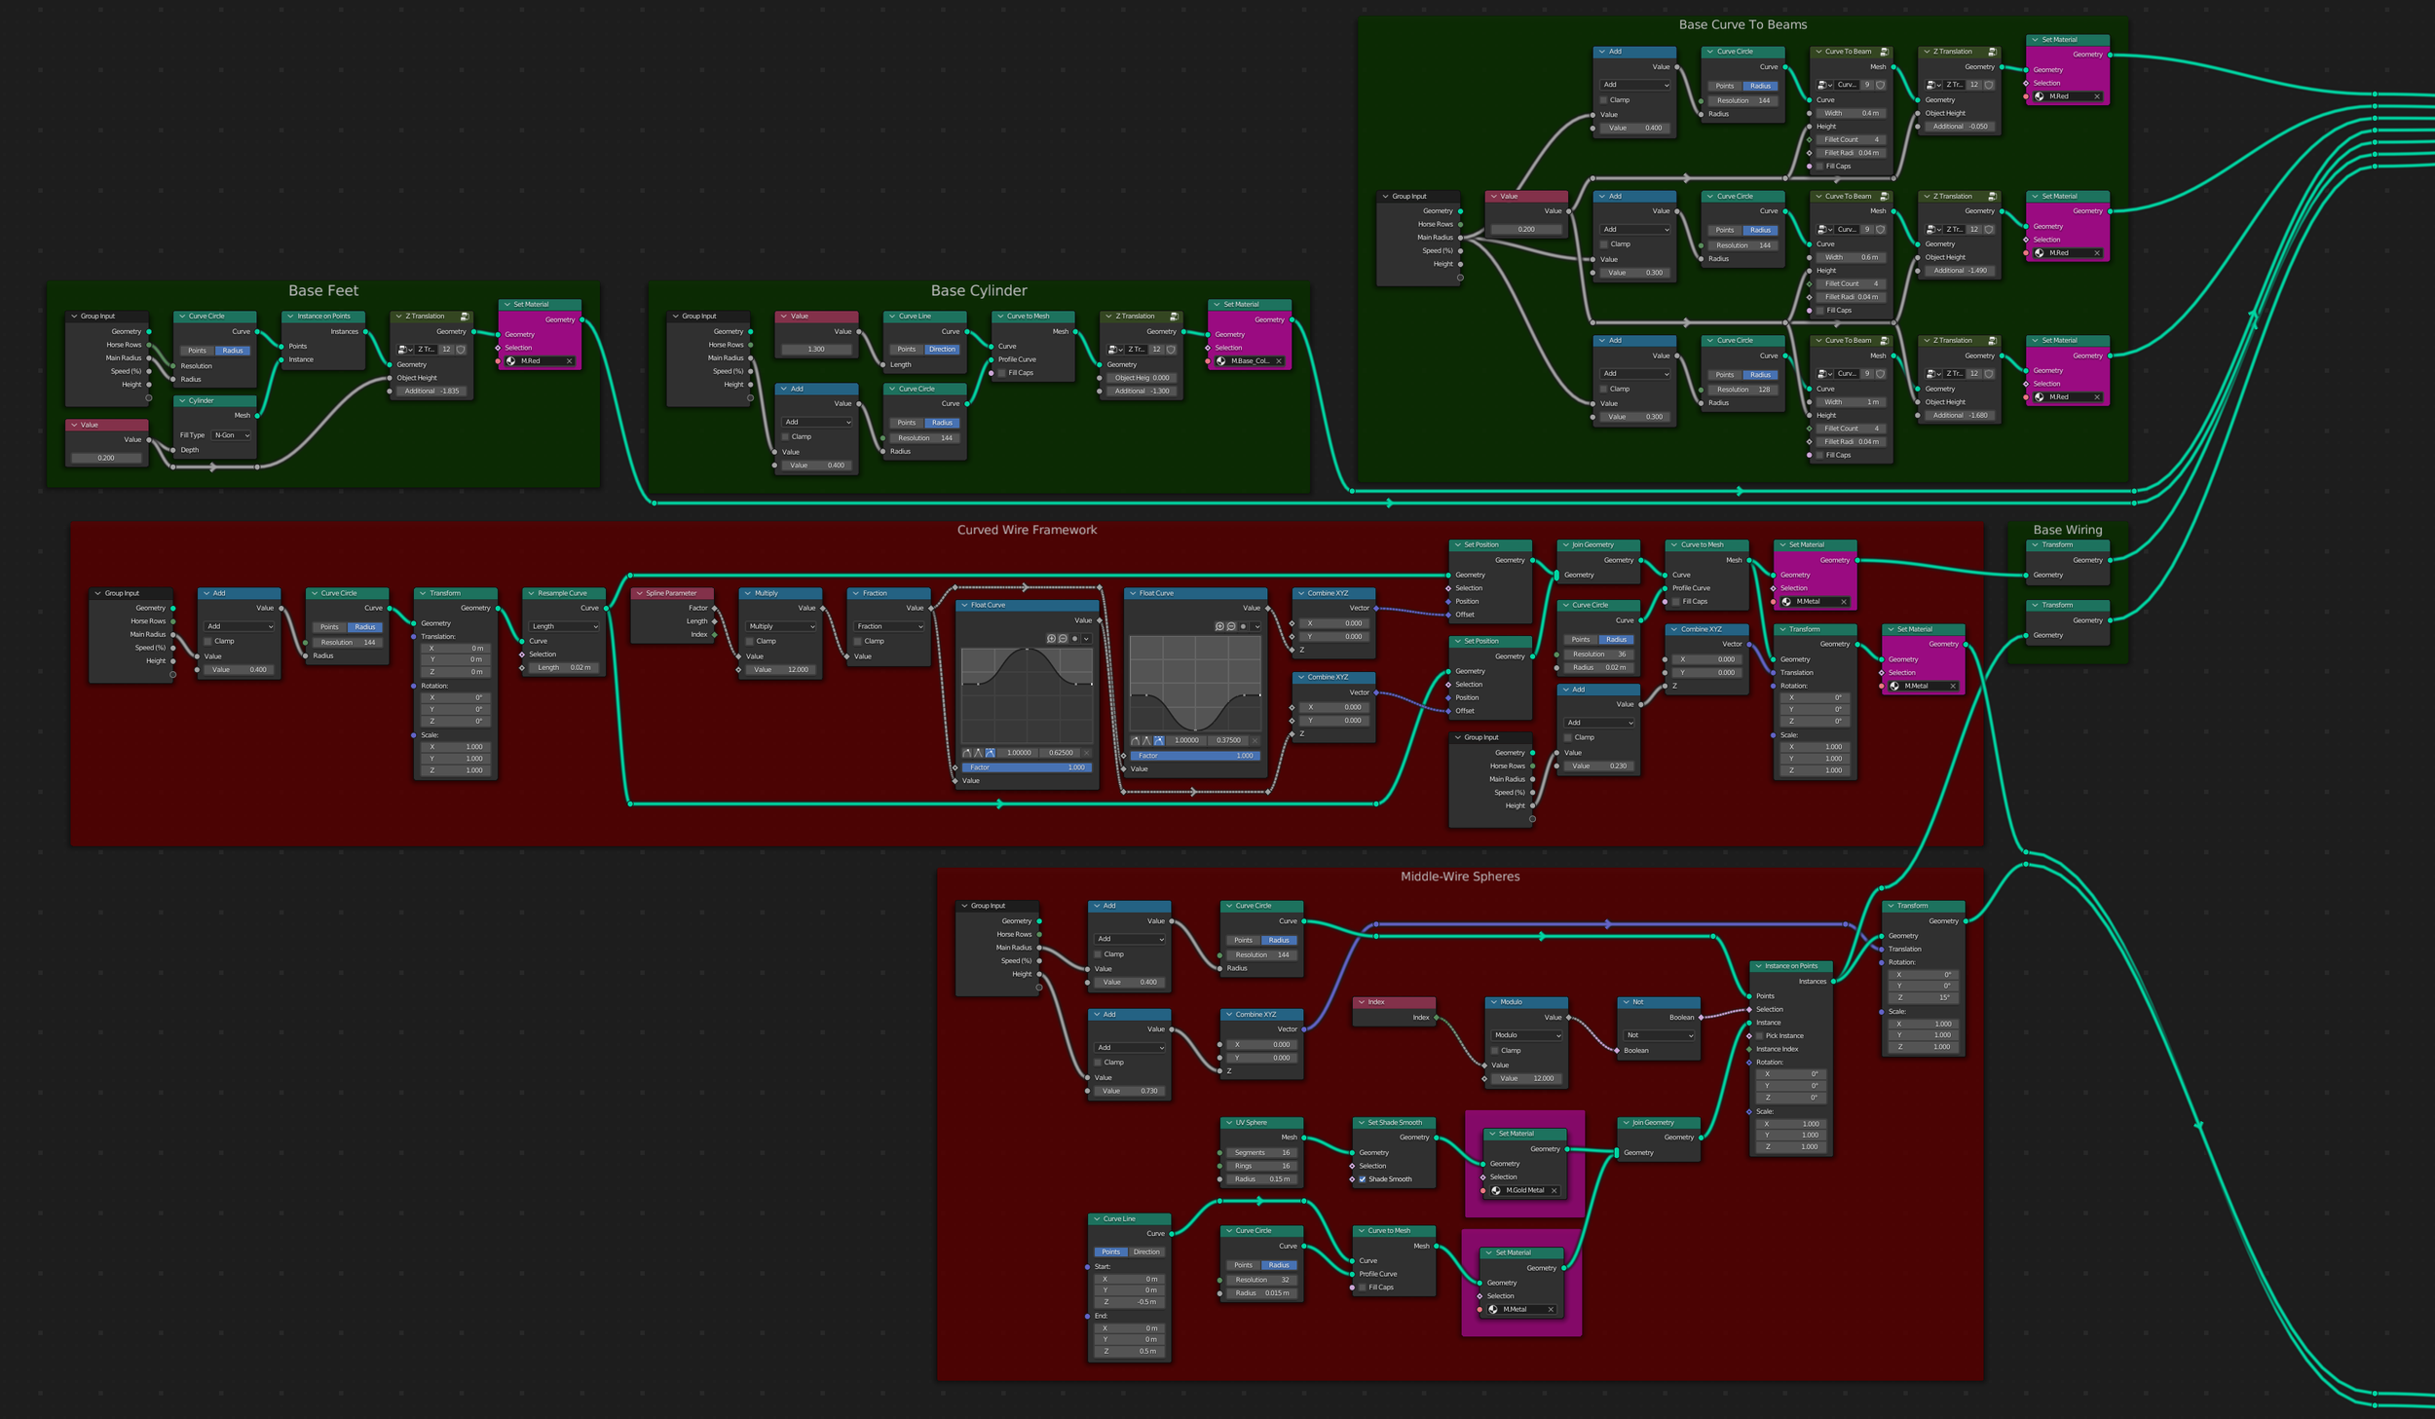Viewport: 2435px width, 1419px height.
Task: Zoom out on the right Float Curve graph
Action: point(1231,626)
